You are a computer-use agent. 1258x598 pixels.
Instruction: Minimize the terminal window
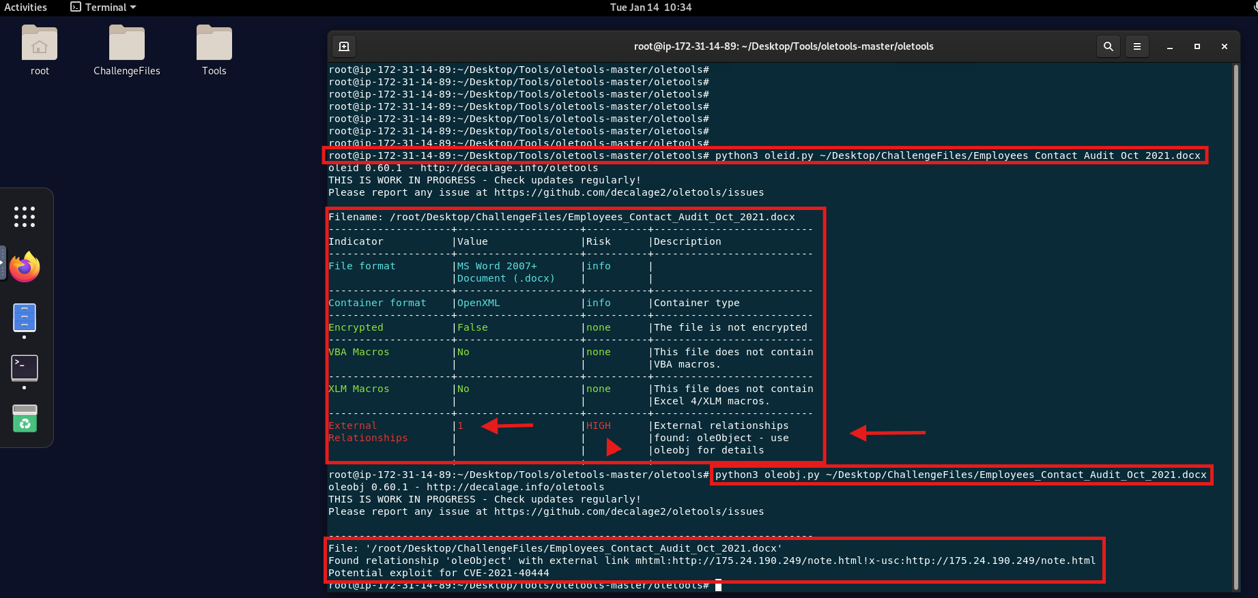pyautogui.click(x=1170, y=46)
